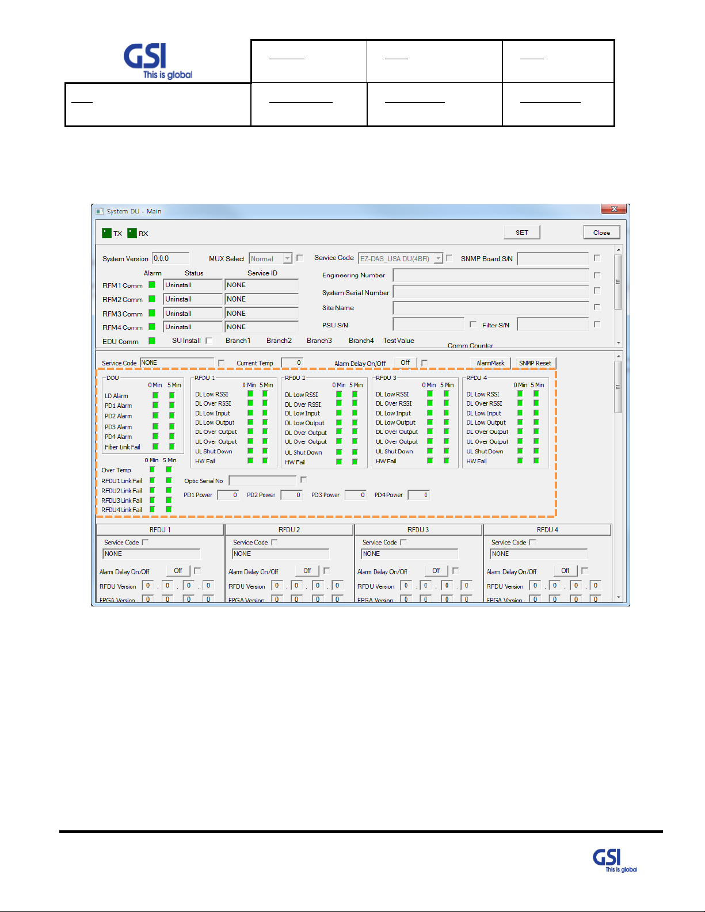
Task: Click the Current Temp value field
Action: (292, 362)
